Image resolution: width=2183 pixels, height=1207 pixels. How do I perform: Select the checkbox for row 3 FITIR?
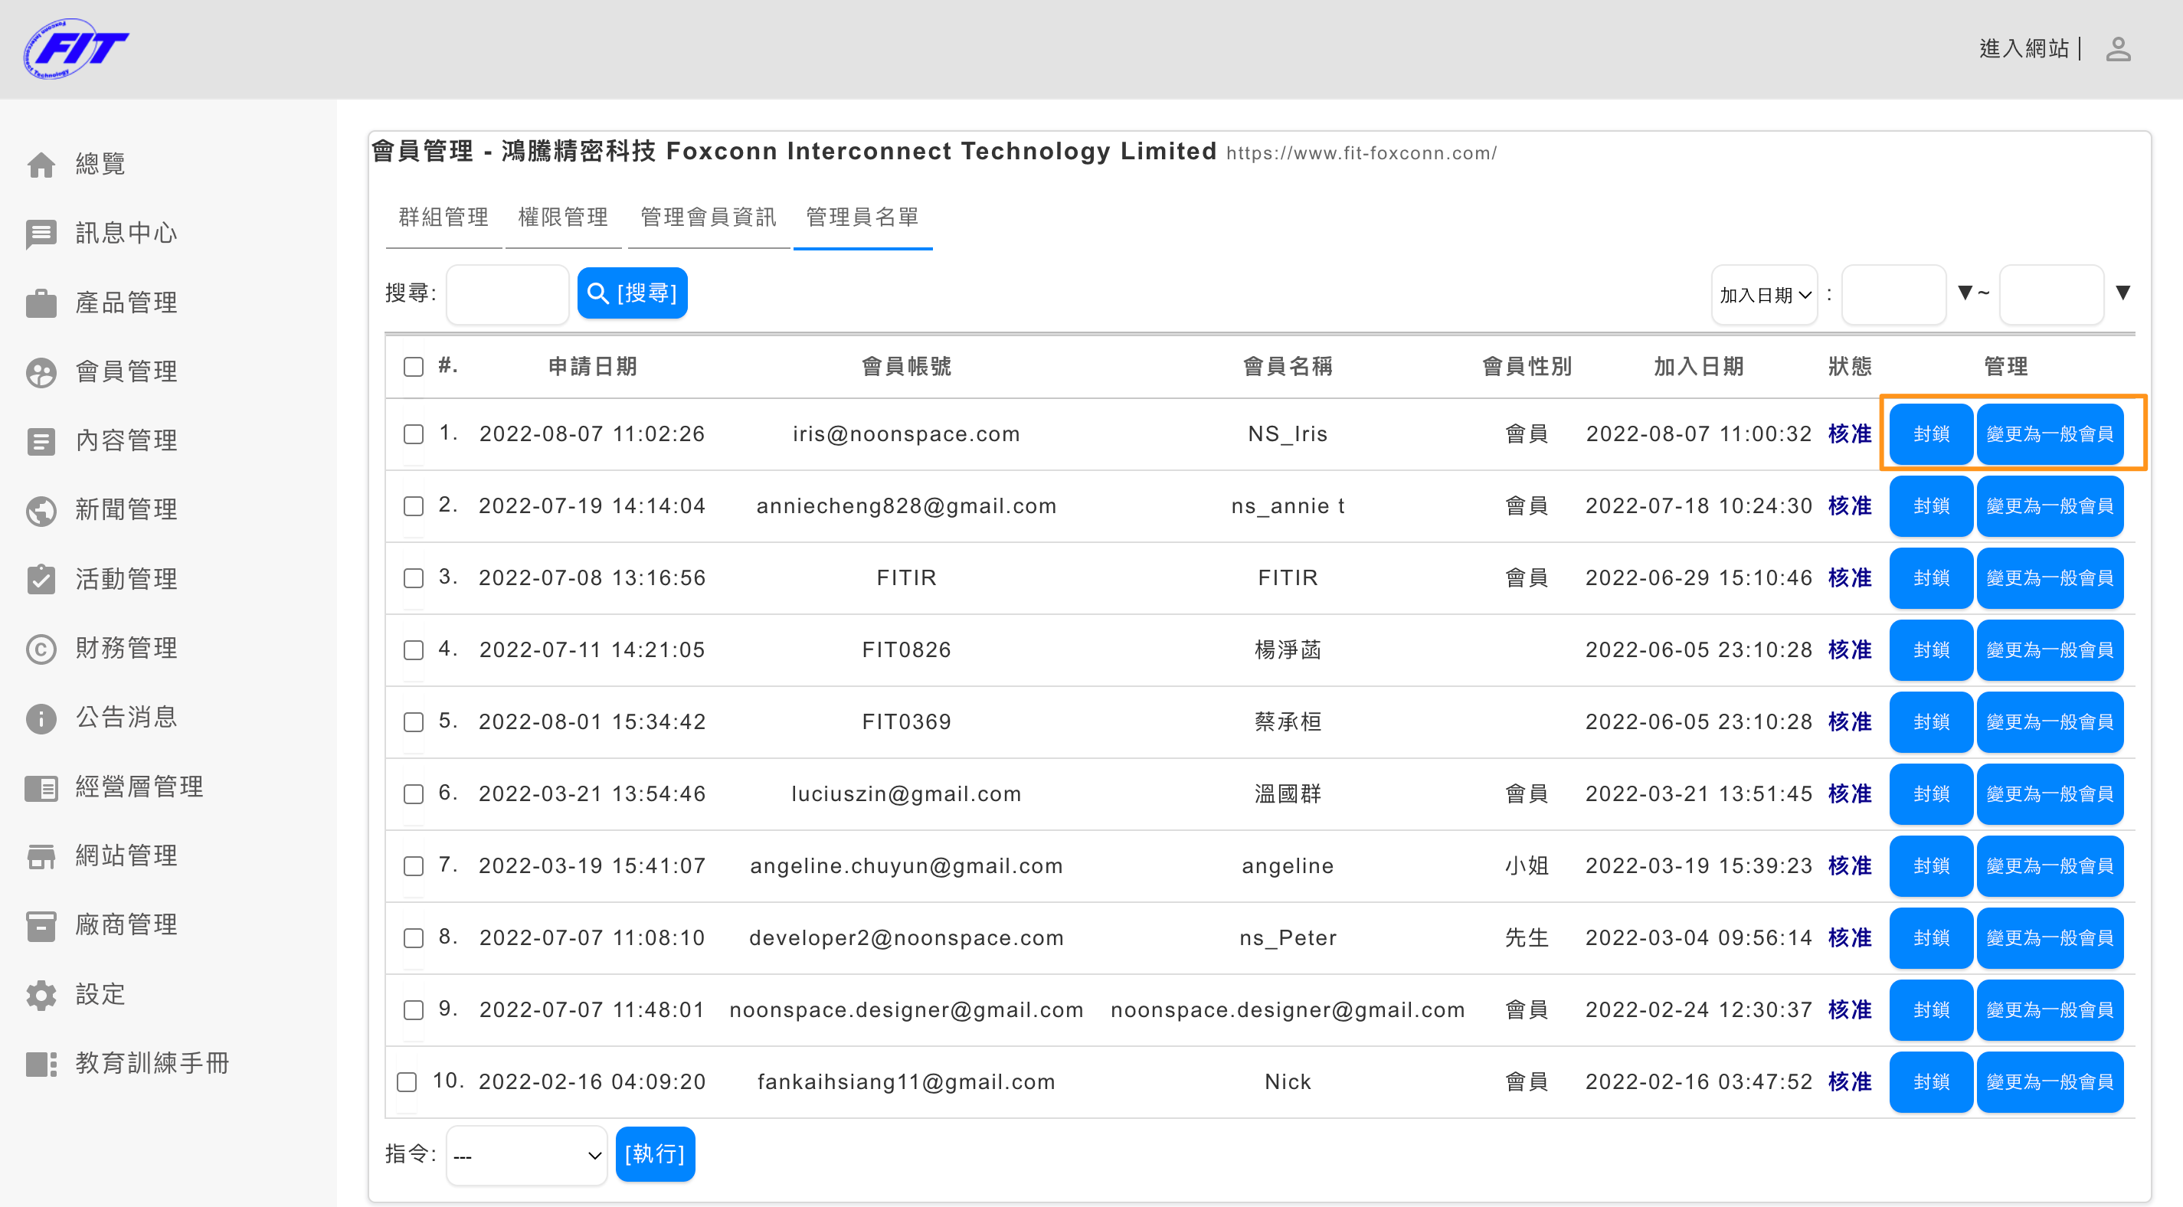(x=414, y=578)
